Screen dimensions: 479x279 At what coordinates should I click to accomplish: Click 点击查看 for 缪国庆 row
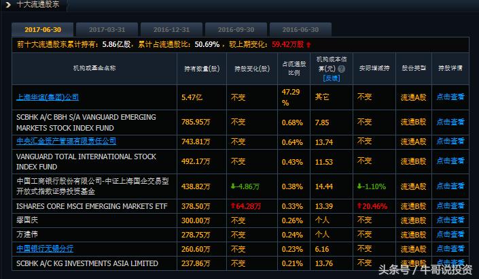[x=450, y=220]
